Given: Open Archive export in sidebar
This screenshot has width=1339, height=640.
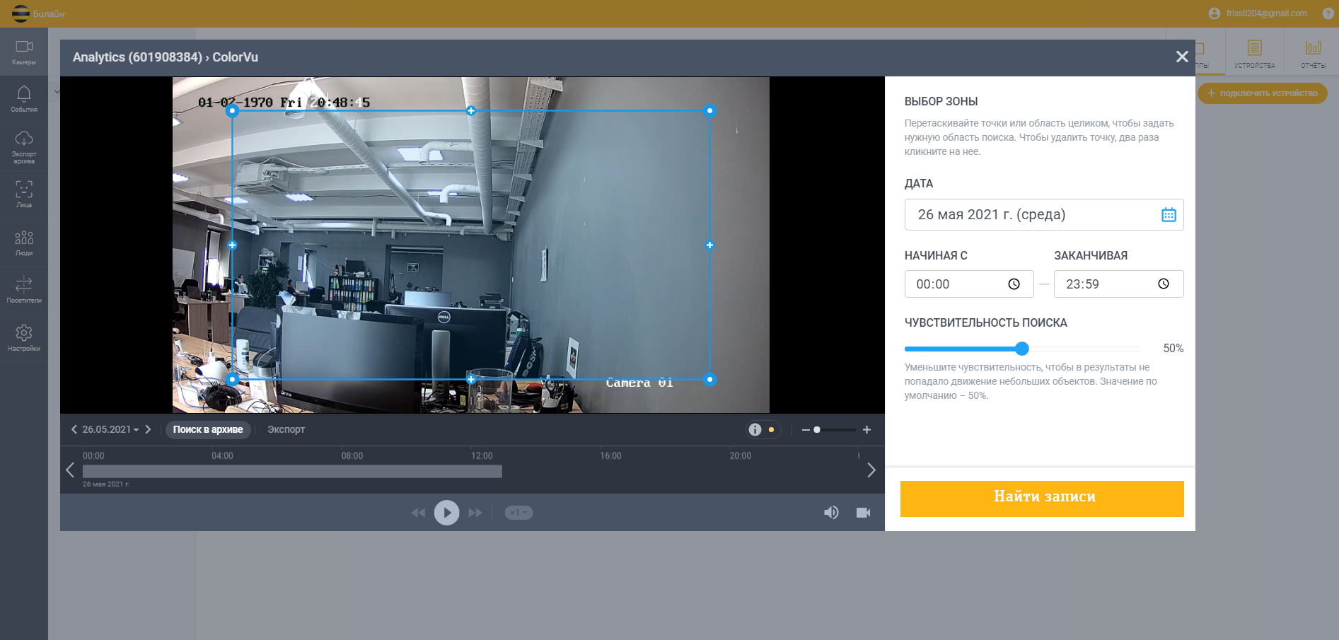Looking at the screenshot, I should click(24, 147).
